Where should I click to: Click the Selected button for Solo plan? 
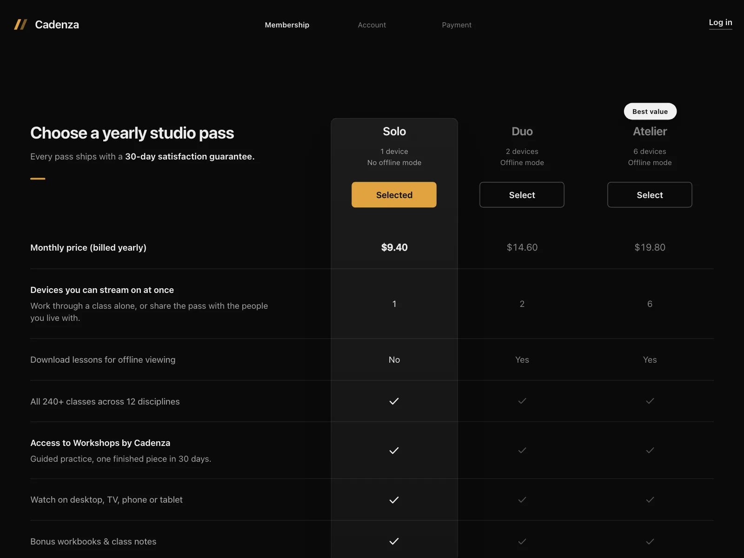[394, 195]
